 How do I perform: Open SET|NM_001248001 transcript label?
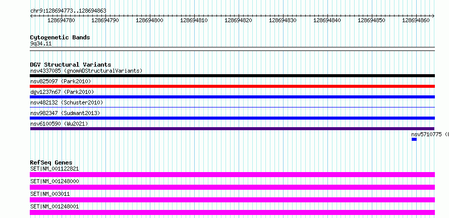coord(54,206)
